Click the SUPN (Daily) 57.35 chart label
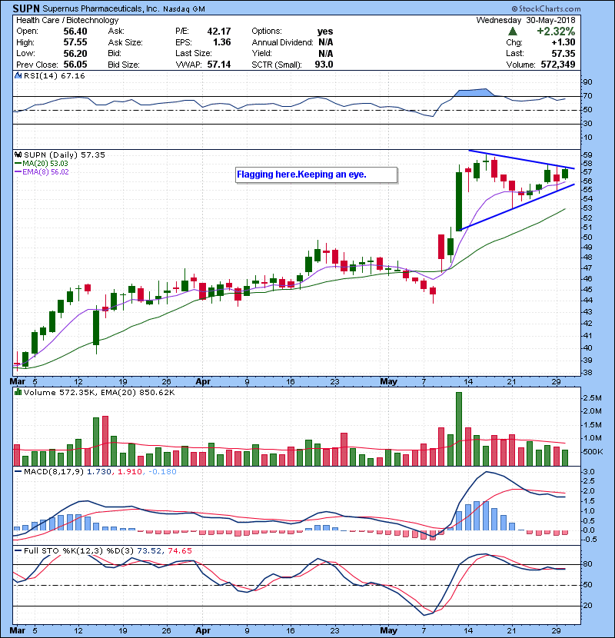Screen dimensions: 615x638 (65, 155)
